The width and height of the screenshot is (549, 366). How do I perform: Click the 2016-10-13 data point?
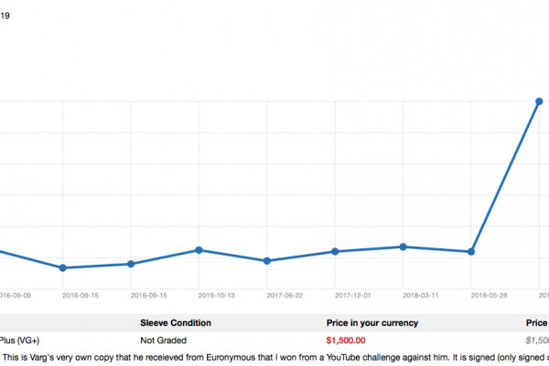coord(199,250)
